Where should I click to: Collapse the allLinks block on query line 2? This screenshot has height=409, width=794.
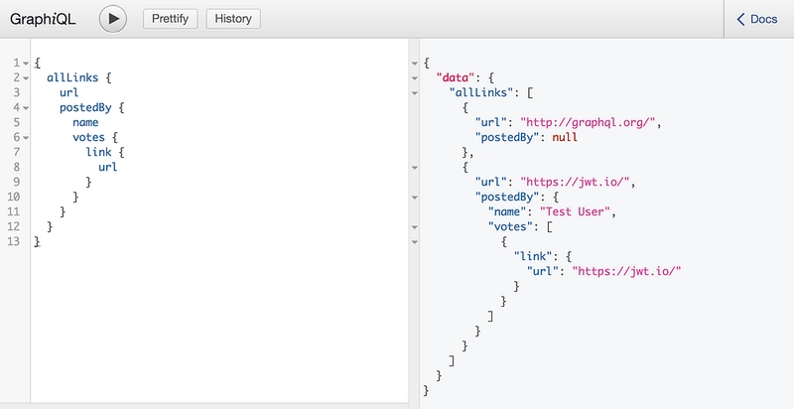click(x=26, y=77)
